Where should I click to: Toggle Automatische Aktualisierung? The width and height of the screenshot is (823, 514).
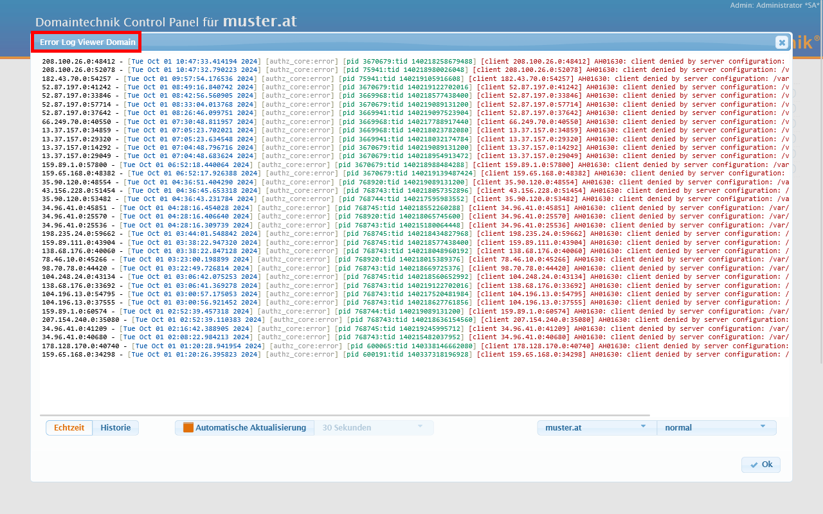tap(244, 427)
